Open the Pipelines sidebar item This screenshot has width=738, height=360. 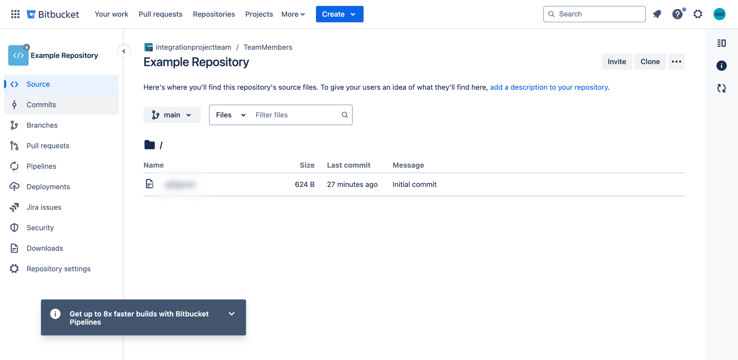[x=41, y=166]
